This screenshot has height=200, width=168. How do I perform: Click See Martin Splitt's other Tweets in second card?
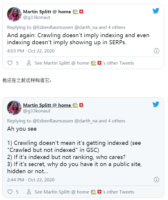84,192
